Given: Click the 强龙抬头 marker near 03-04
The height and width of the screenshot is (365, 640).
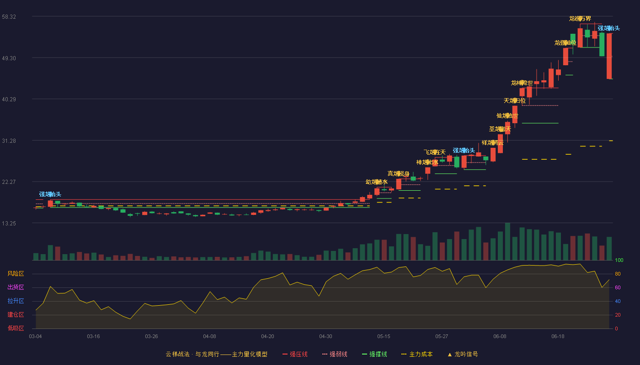Looking at the screenshot, I should pos(50,194).
